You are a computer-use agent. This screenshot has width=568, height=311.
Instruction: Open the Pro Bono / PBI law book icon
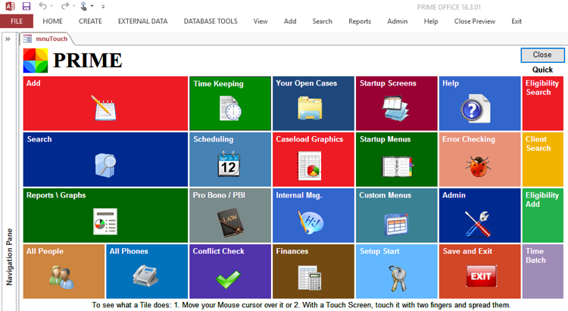tap(229, 222)
